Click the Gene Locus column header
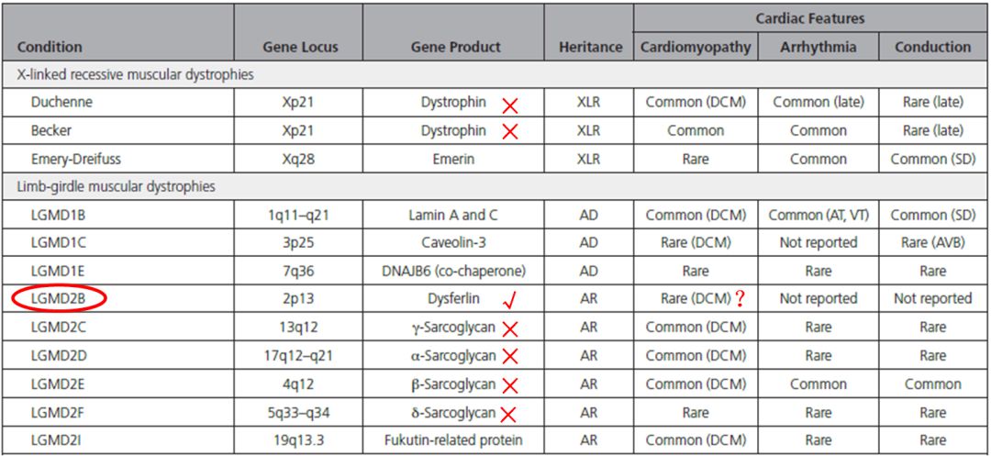This screenshot has width=991, height=456. [x=300, y=47]
